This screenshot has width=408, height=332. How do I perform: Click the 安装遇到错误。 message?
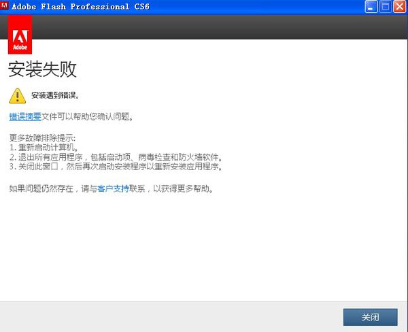55,95
